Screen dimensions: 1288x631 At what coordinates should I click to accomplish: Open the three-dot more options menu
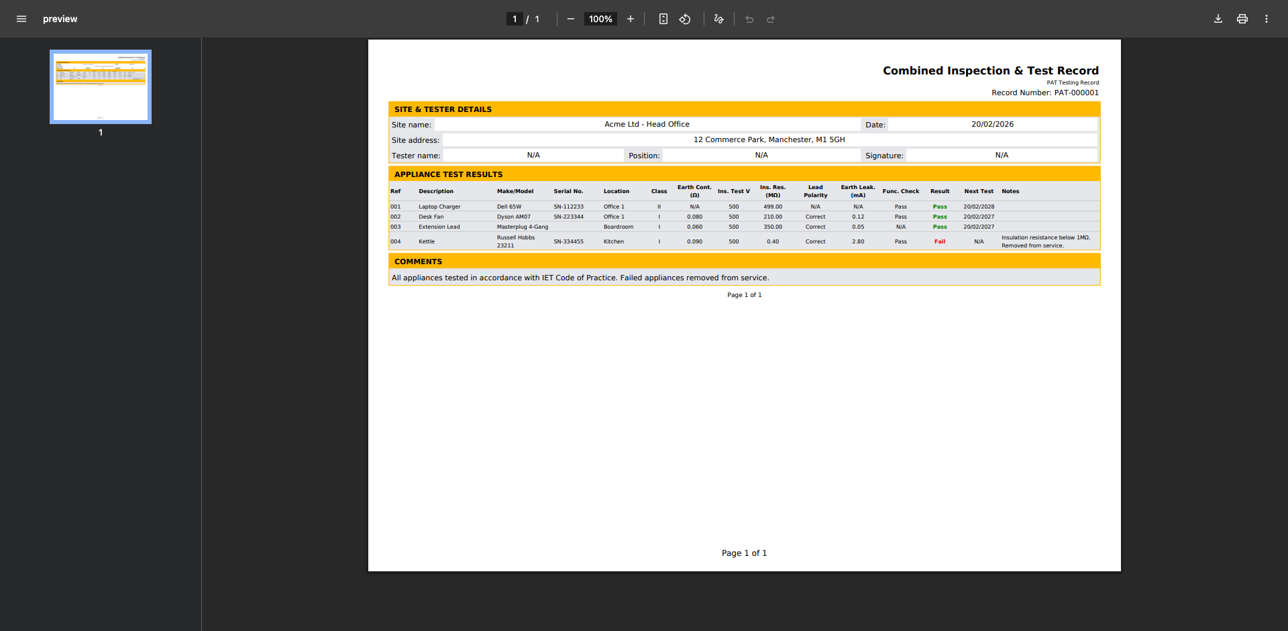click(x=1267, y=19)
